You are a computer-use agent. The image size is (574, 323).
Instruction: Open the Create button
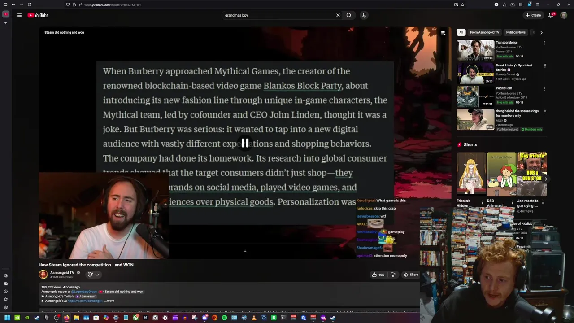[x=533, y=15]
